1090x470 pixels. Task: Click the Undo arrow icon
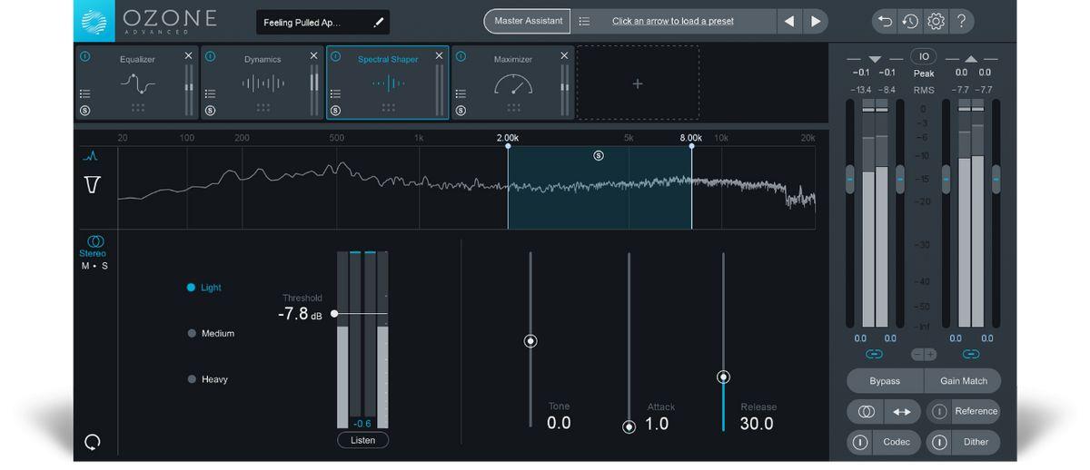[x=885, y=21]
